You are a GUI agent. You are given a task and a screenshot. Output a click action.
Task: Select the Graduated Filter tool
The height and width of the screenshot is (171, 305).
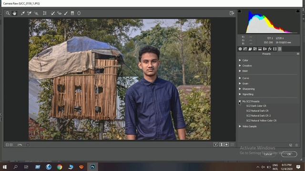72,13
